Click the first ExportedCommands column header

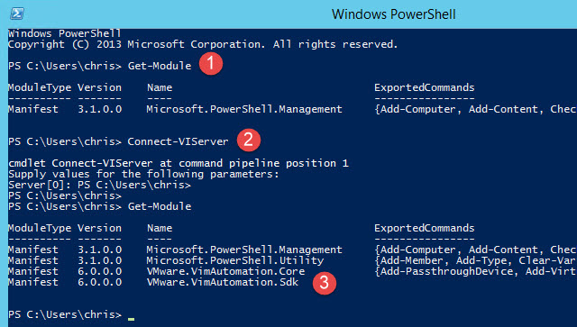(425, 87)
